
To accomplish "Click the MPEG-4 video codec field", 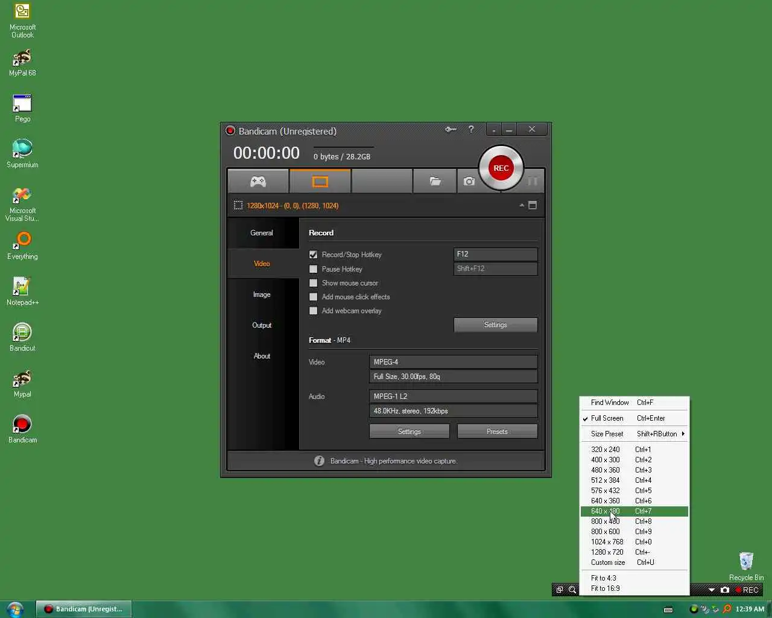I will tap(453, 362).
